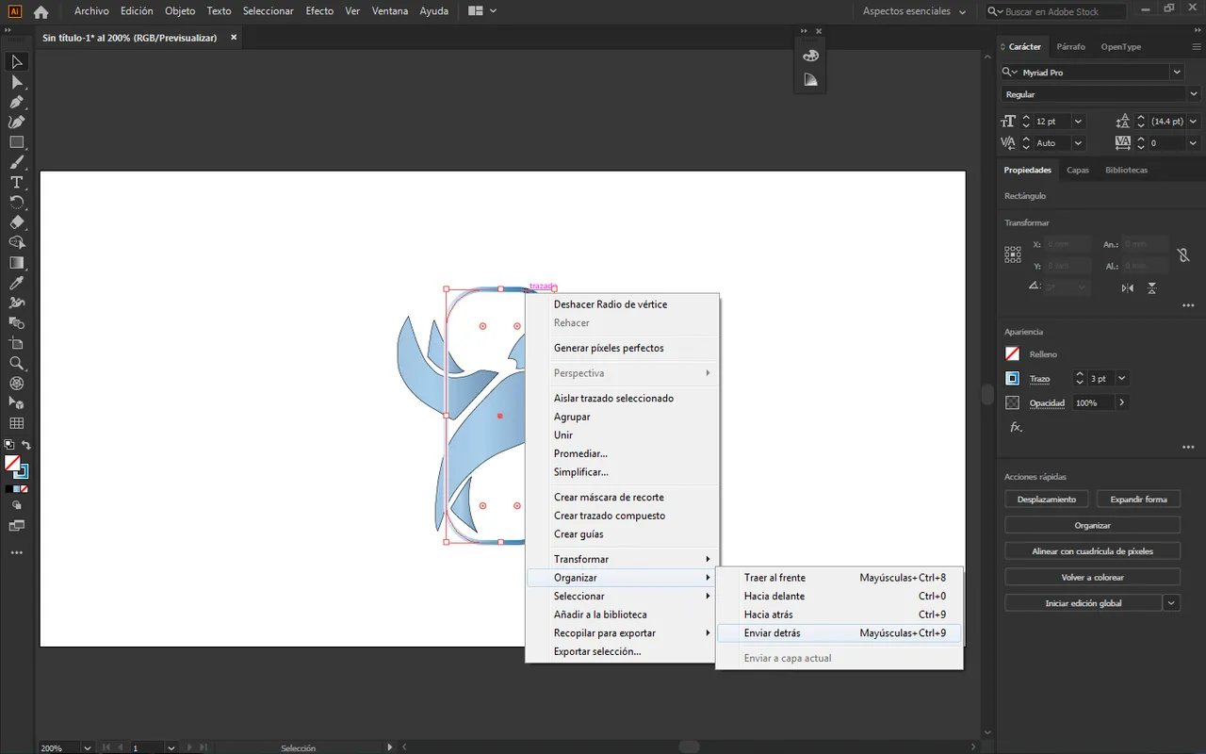
Task: Open the kerning Auto dropdown
Action: click(x=1078, y=143)
